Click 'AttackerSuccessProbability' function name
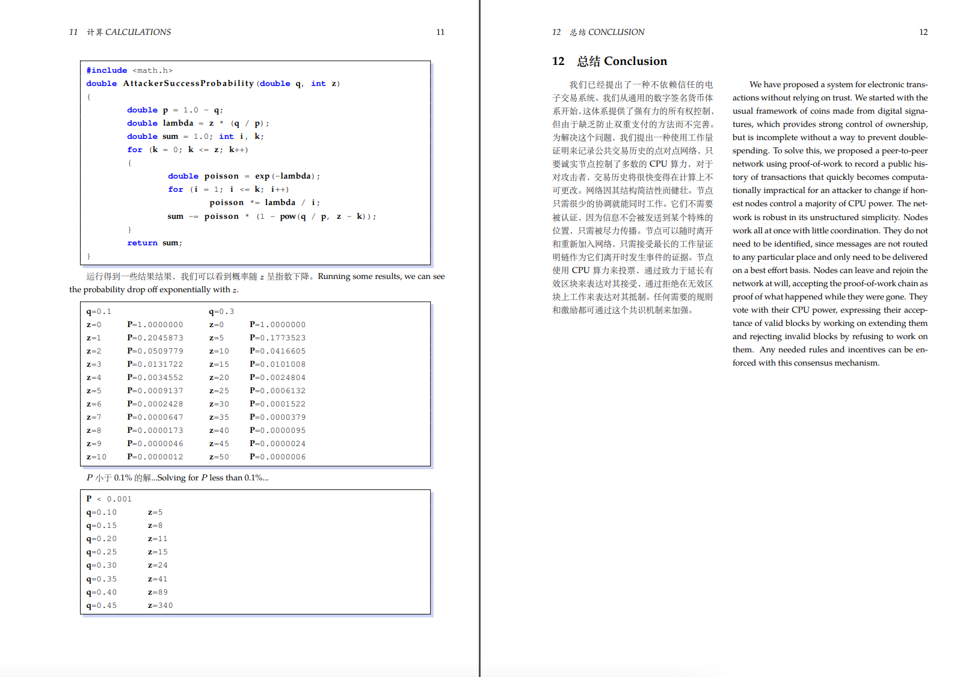 tap(188, 84)
